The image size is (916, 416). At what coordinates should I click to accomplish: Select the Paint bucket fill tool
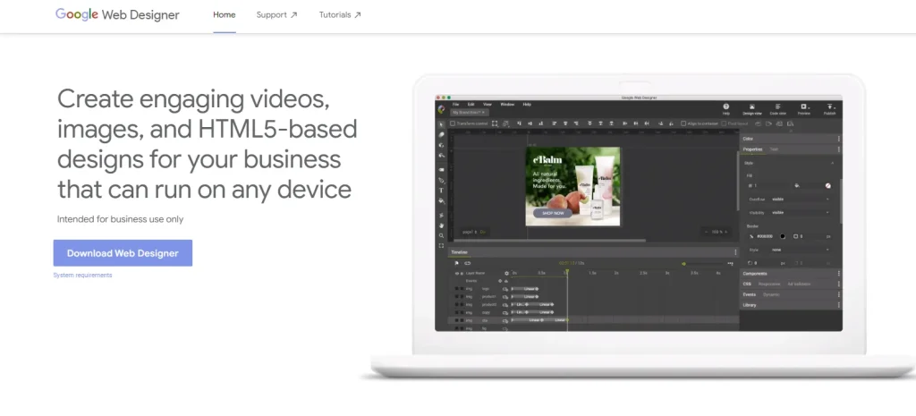442,201
